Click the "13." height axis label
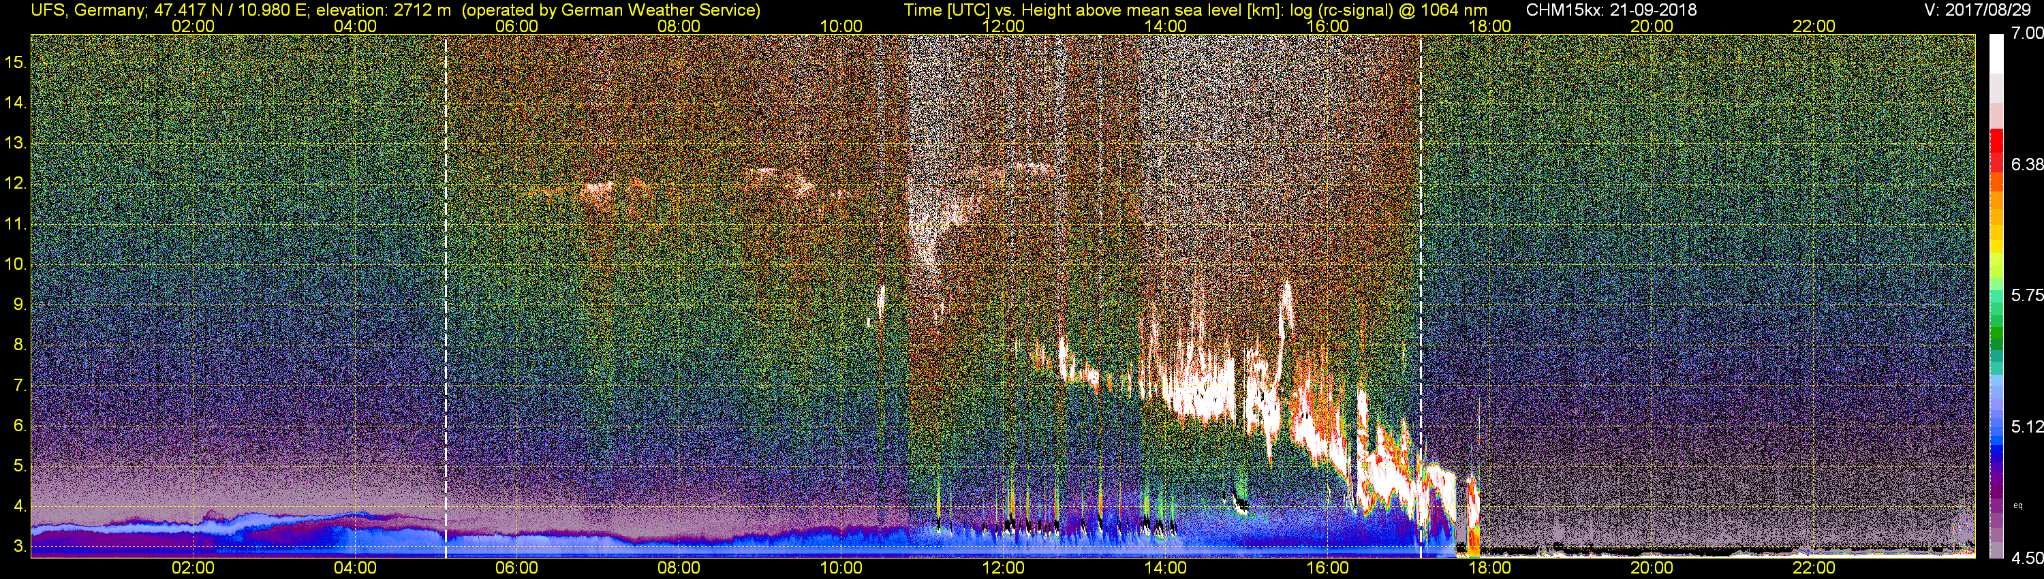 tap(15, 143)
